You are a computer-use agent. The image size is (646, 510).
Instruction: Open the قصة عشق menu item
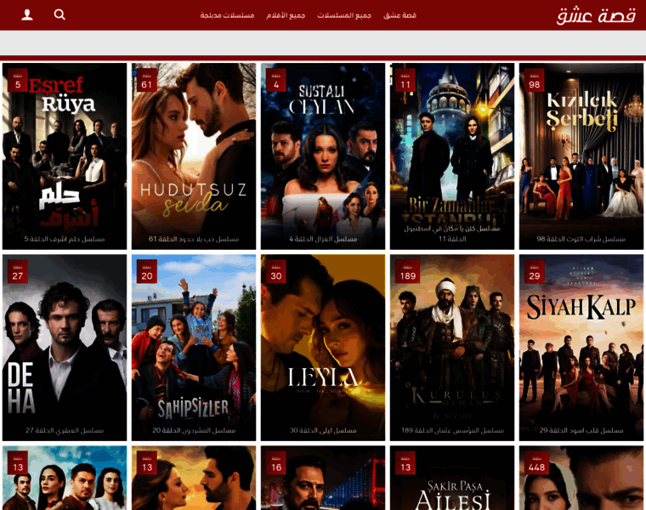[399, 15]
